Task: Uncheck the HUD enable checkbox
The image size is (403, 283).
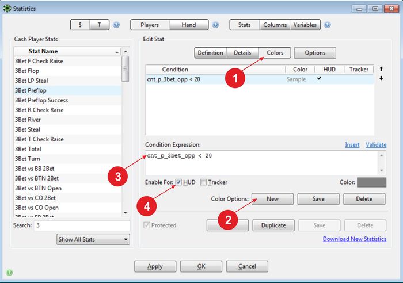Action: (178, 182)
